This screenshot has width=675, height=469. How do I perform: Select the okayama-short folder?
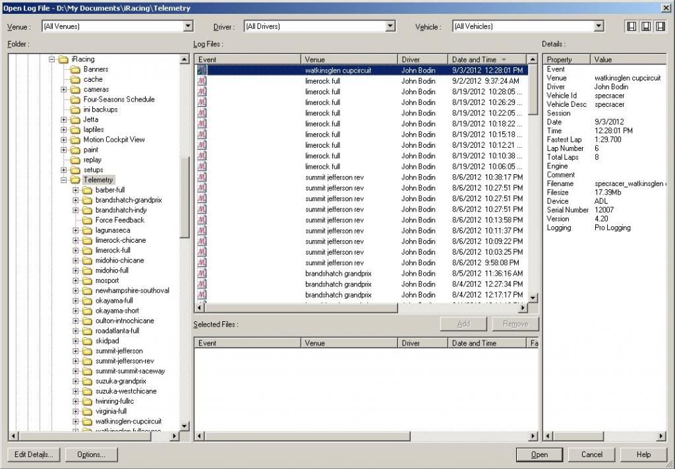coord(117,311)
